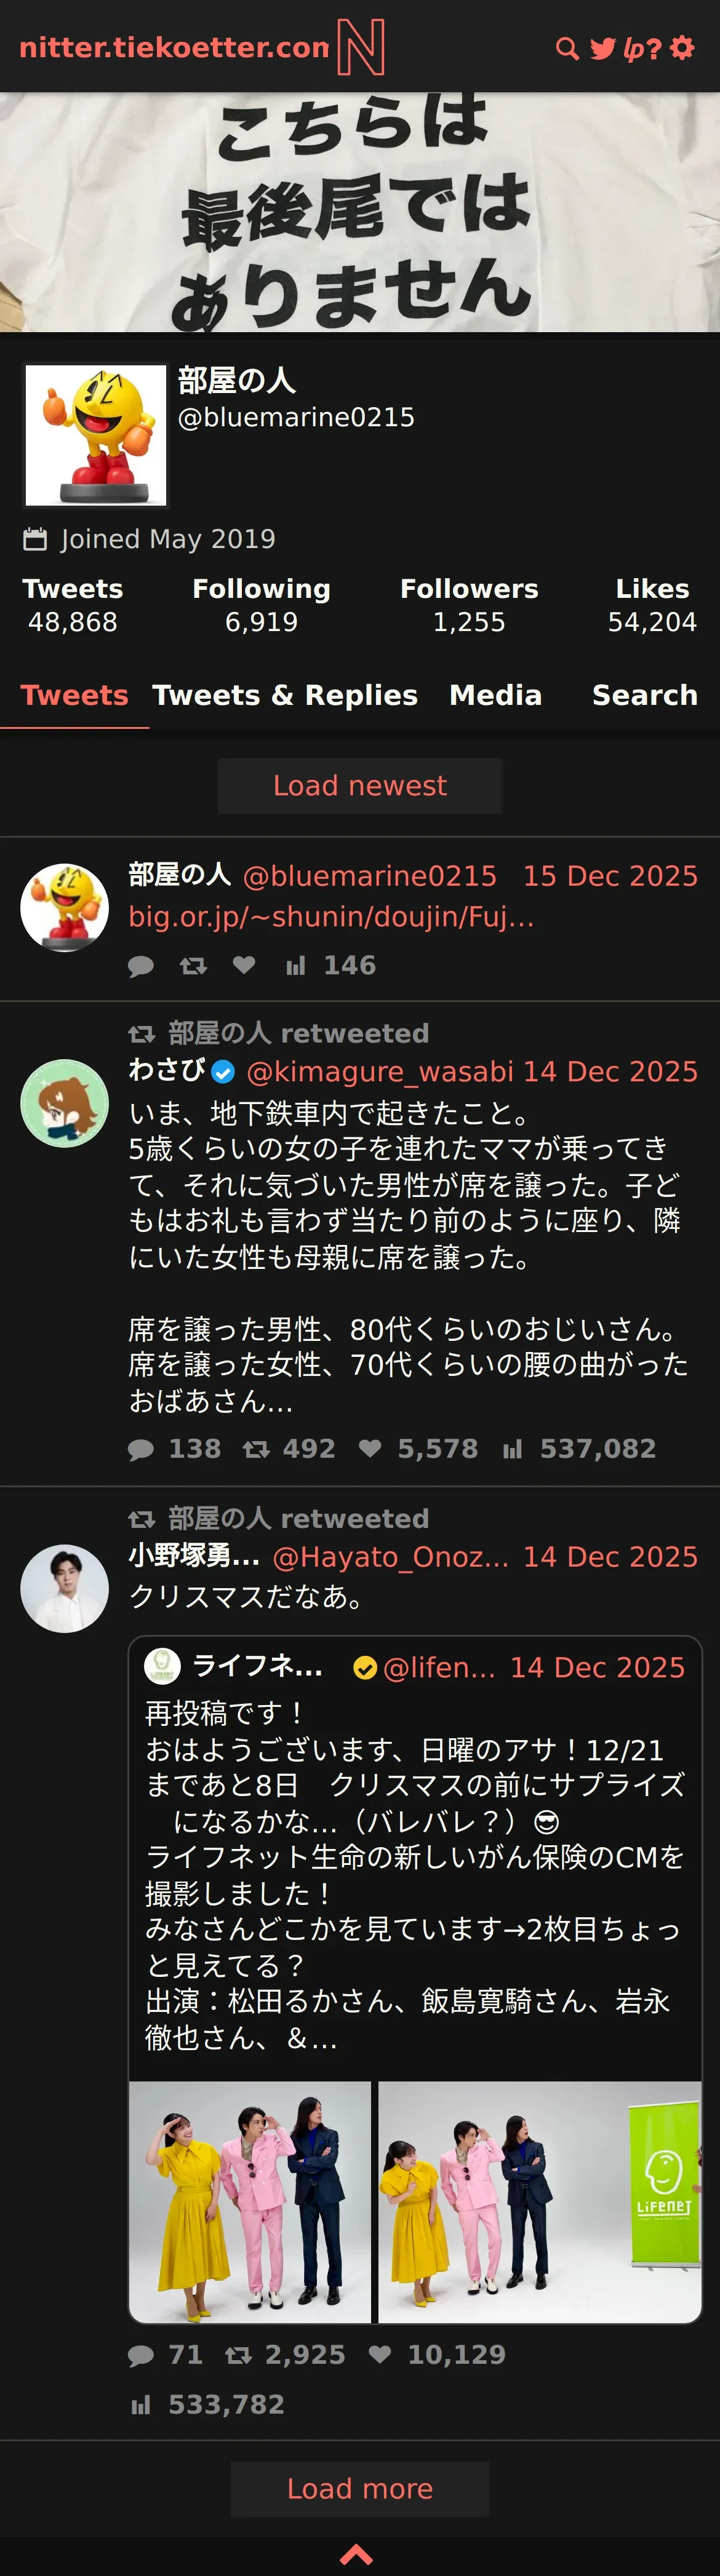Open the Pac-Man profile avatar image
Image resolution: width=720 pixels, height=2576 pixels.
96,435
